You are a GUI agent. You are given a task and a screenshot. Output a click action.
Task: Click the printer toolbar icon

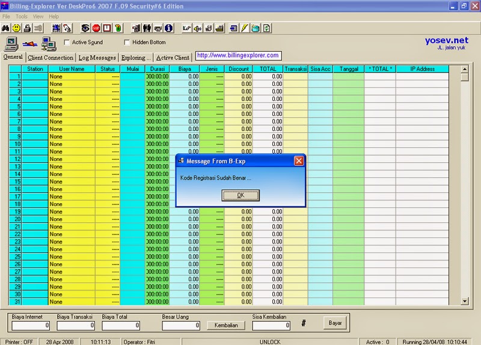click(158, 28)
